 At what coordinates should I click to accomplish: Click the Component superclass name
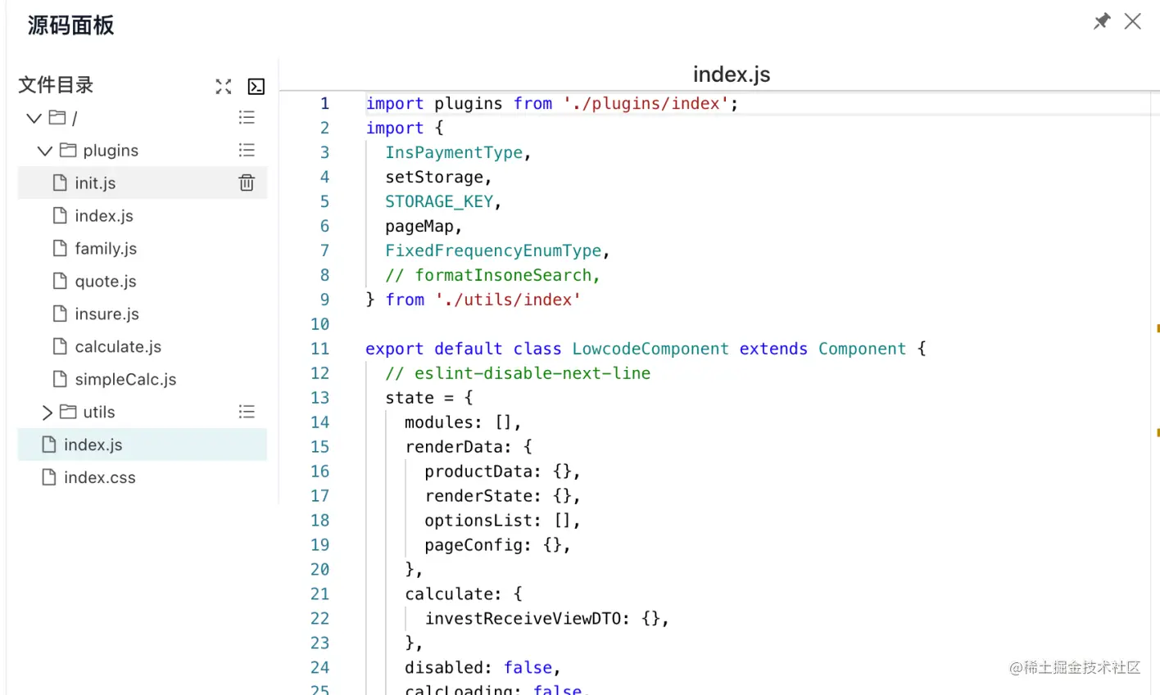click(x=863, y=350)
